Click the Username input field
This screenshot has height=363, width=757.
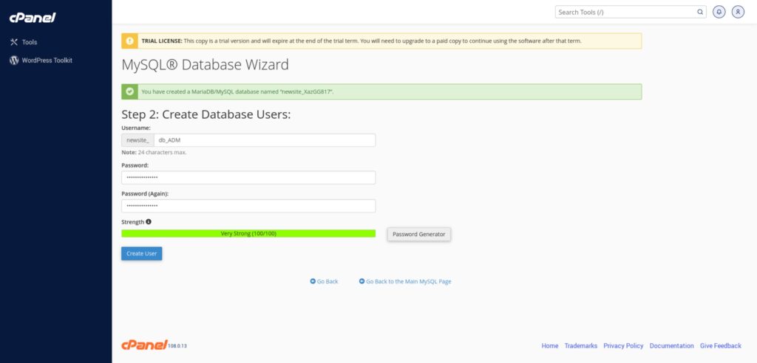(x=265, y=140)
